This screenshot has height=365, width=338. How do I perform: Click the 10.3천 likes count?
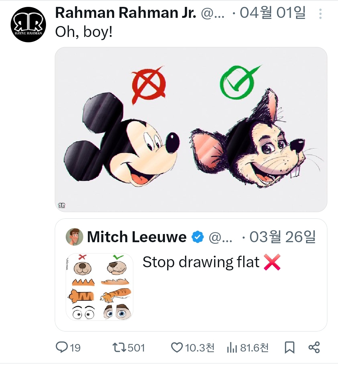(x=200, y=347)
